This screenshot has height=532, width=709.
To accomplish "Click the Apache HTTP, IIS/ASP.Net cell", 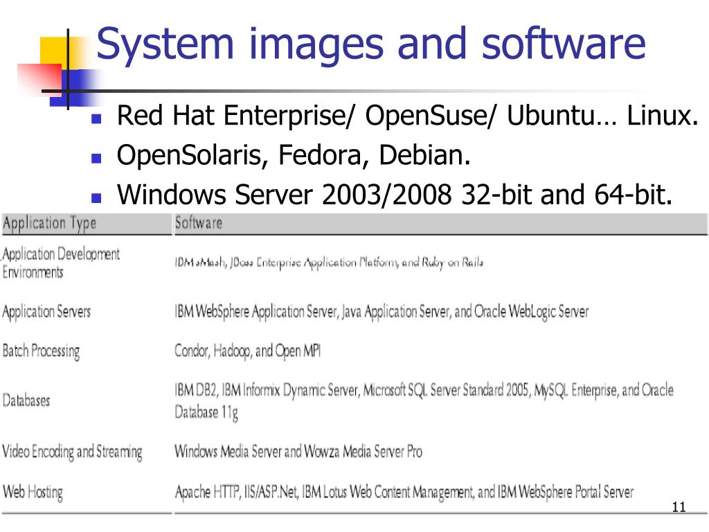I will tap(404, 492).
